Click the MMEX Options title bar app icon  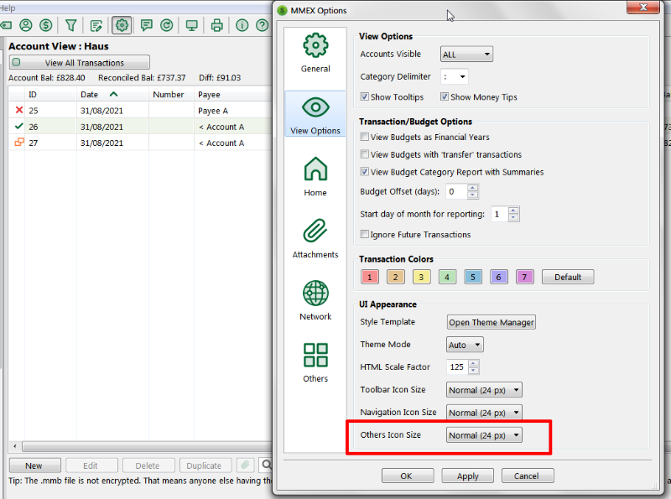282,10
